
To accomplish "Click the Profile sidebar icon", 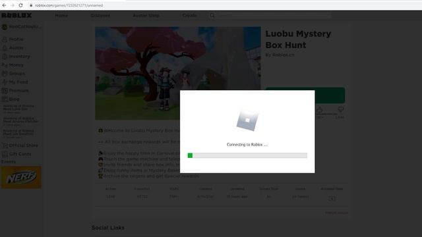I will point(5,39).
